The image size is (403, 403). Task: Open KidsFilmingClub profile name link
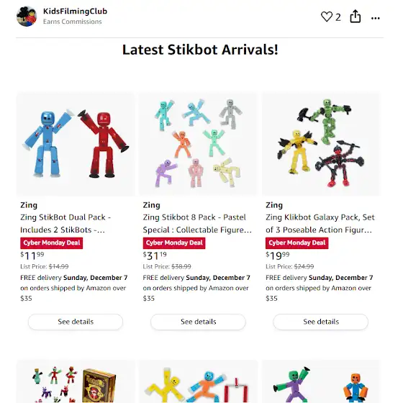point(75,12)
